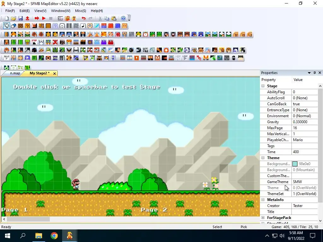Select the hand pointer tool
The height and width of the screenshot is (242, 323).
(7, 26)
